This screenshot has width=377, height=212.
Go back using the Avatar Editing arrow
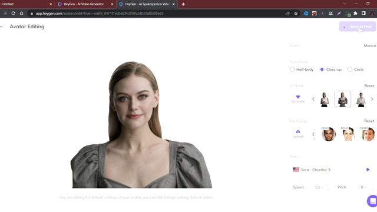[x=1, y=26]
